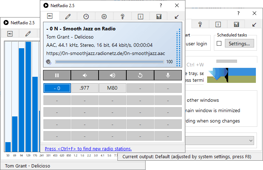The width and height of the screenshot is (263, 170).
Task: Open the clock timer tab
Action: pyautogui.click(x=86, y=16)
